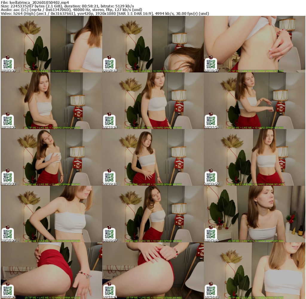This screenshot has width=306, height=299.
Task: Click the Video h264 codec info line
Action: pos(105,14)
